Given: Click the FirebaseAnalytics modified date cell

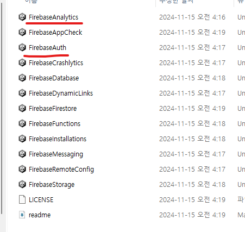Looking at the screenshot, I should [192, 17].
